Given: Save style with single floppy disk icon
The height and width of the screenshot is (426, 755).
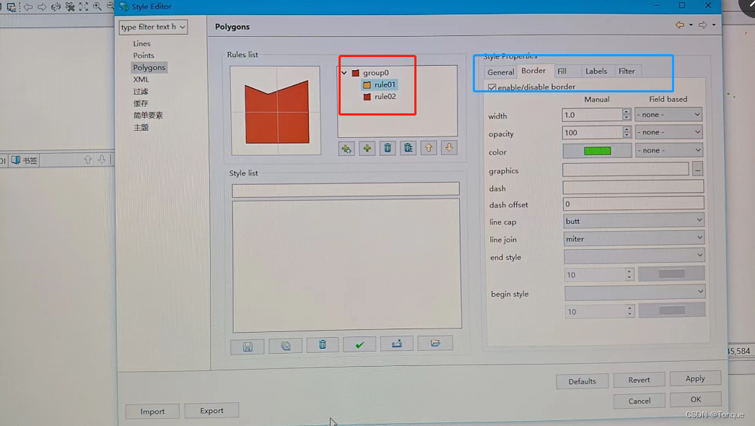Looking at the screenshot, I should tap(248, 347).
